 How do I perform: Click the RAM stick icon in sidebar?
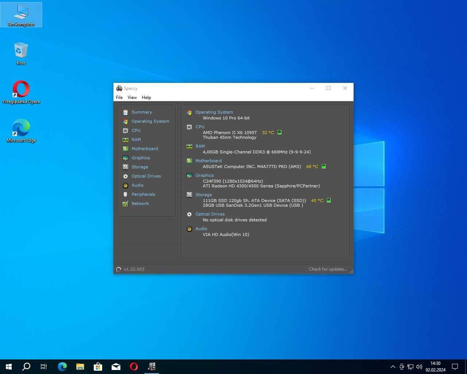[x=126, y=140]
